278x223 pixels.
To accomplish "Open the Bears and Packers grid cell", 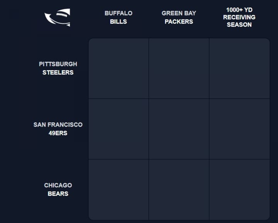I will [x=179, y=189].
